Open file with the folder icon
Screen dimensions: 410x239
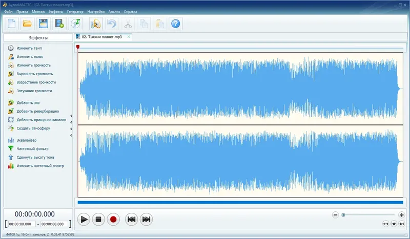click(x=28, y=24)
